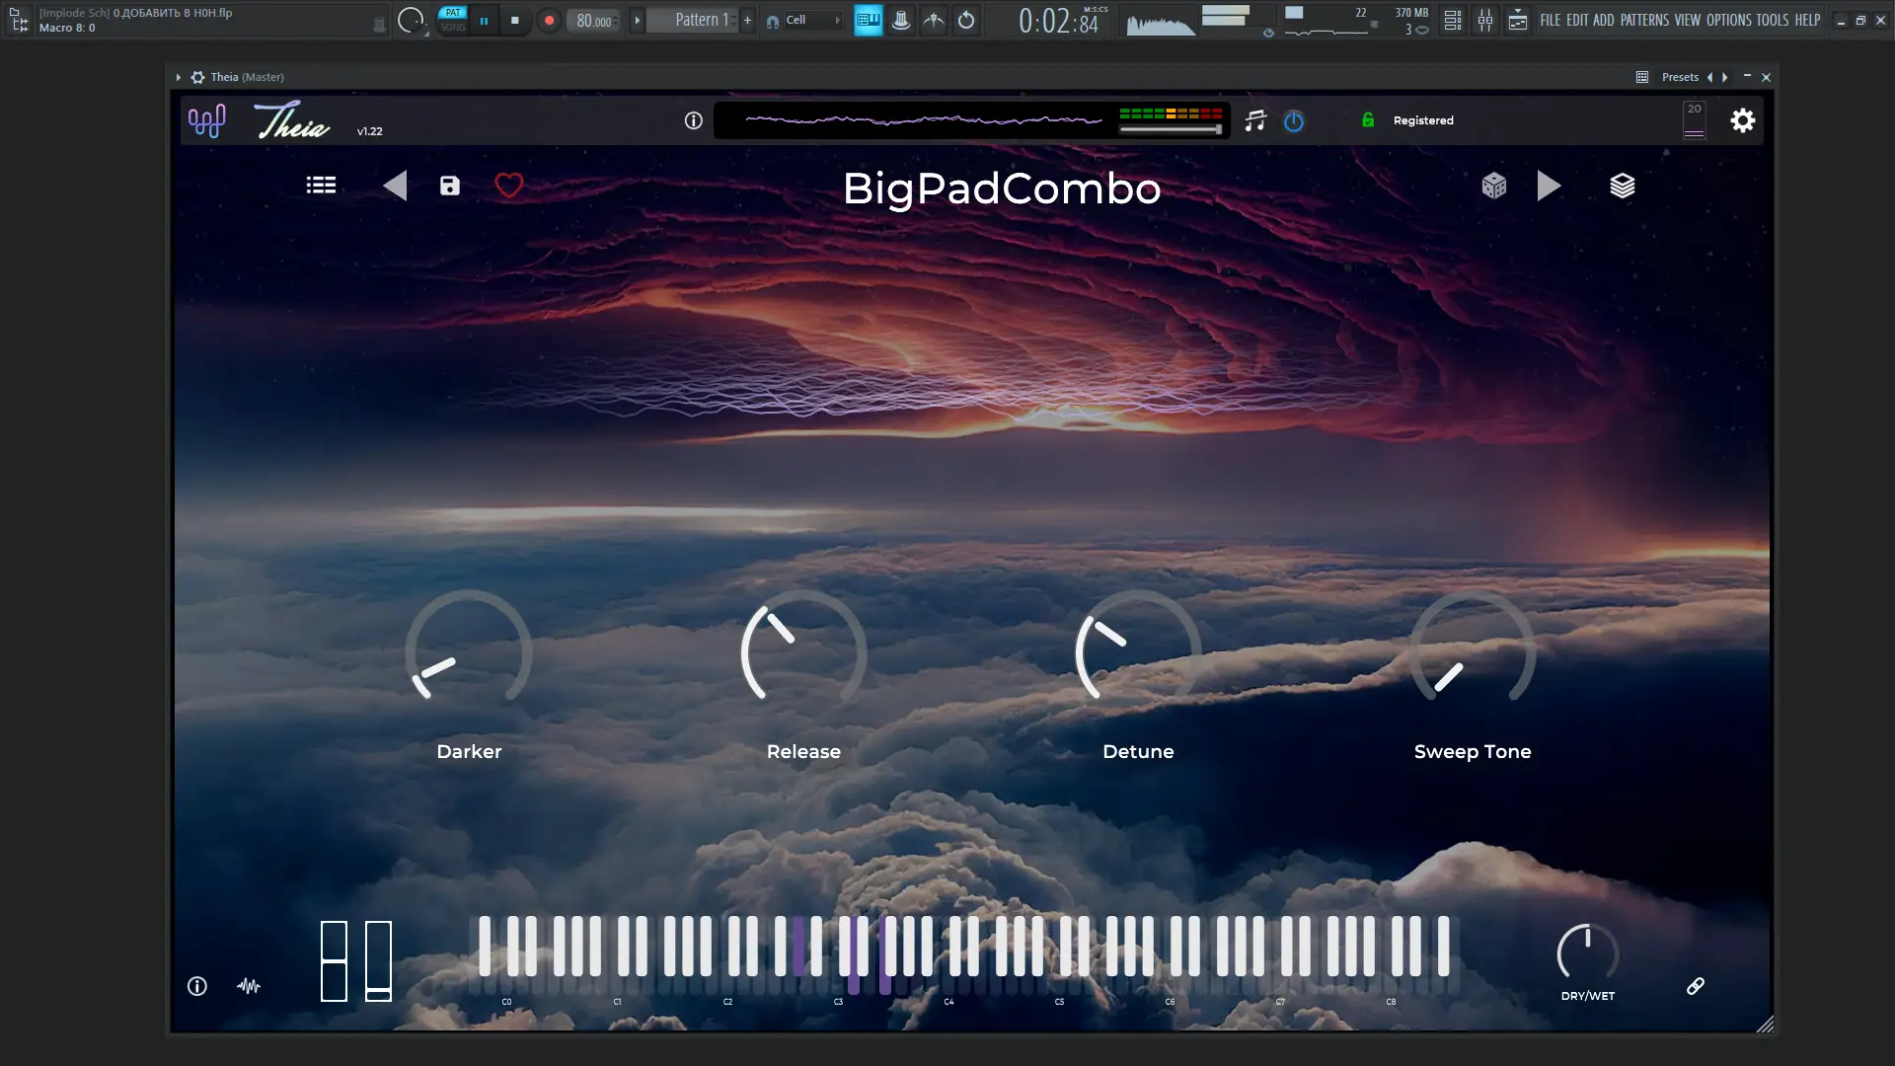
Task: Toggle BigPadCombo favorite heart
Action: 509,186
